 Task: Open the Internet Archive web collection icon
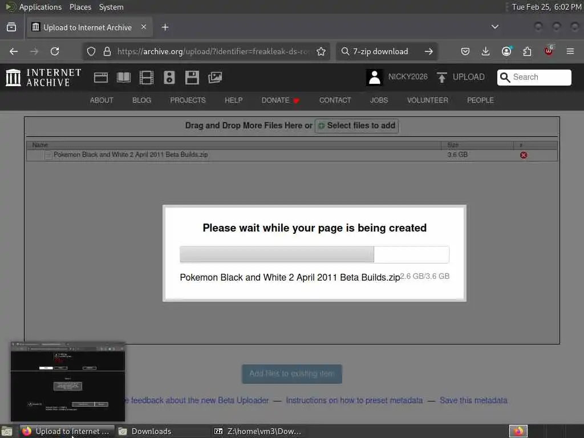pos(101,78)
